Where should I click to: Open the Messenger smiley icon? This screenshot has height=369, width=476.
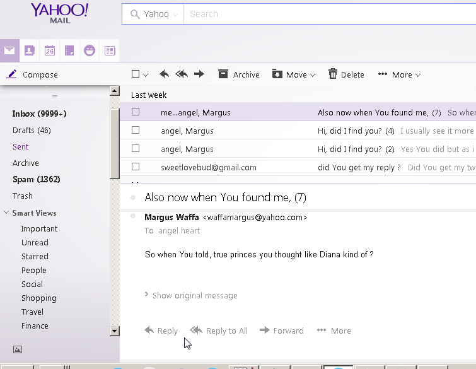coord(90,50)
